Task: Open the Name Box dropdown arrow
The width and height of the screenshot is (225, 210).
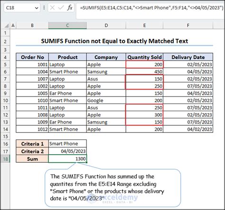Action: point(37,8)
